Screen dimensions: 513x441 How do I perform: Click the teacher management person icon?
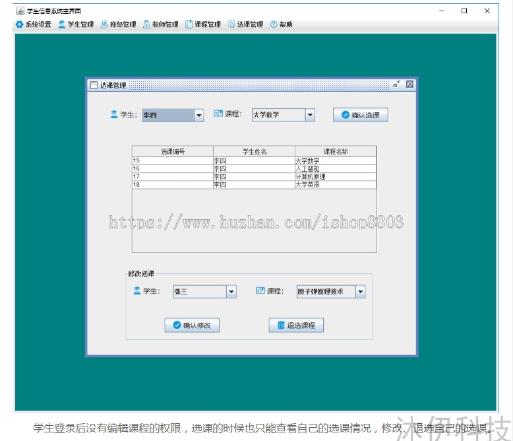tap(146, 24)
